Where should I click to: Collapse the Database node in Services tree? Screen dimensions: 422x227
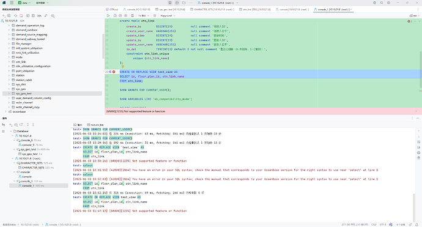pyautogui.click(x=11, y=131)
